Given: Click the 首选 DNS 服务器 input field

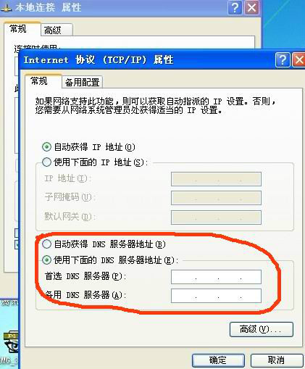Looking at the screenshot, I should pos(216,277).
